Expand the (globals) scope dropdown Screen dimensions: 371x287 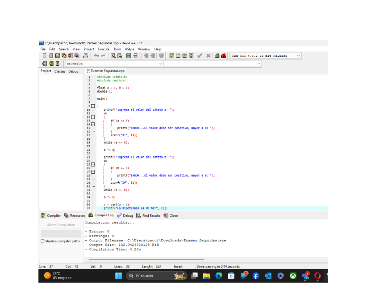click(160, 64)
